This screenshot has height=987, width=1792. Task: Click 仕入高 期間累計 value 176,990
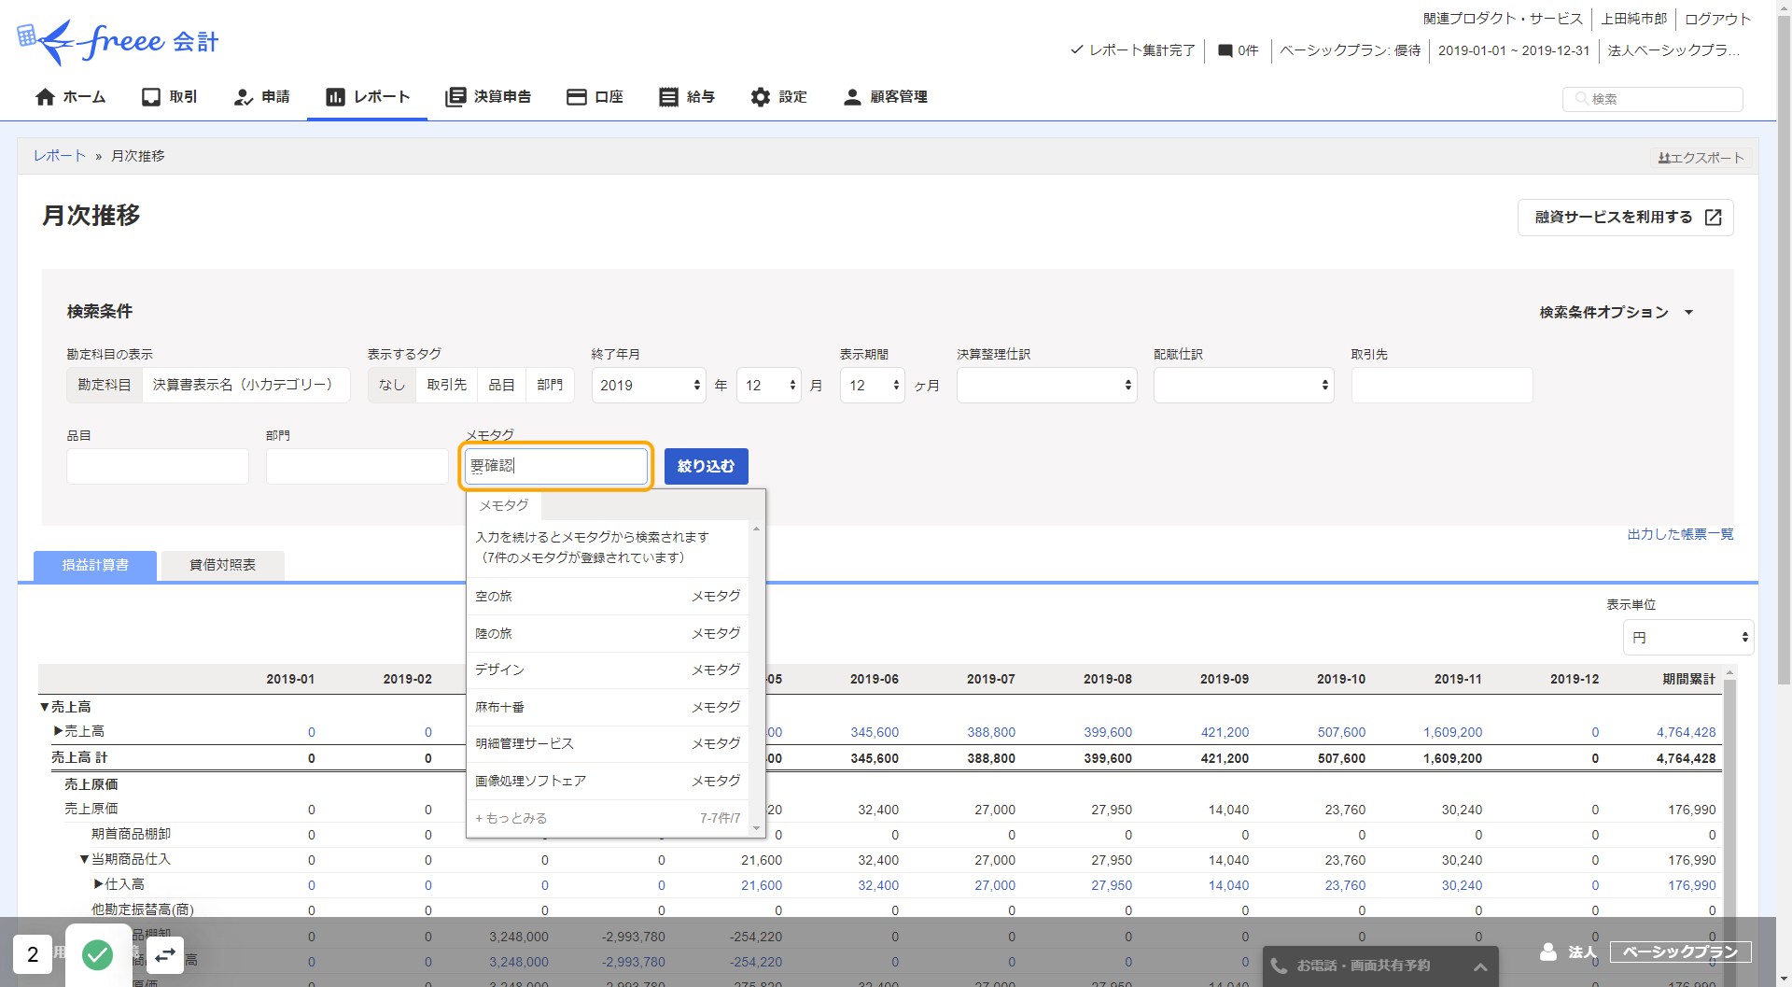tap(1692, 885)
